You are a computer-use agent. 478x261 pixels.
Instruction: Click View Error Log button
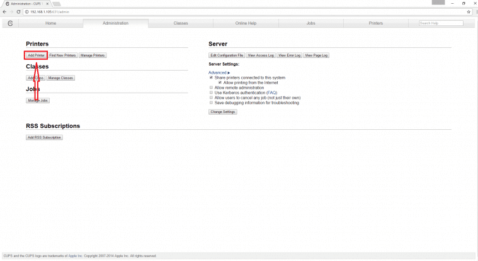[289, 55]
